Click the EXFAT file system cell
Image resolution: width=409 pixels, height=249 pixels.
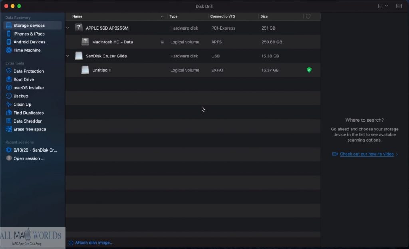[218, 70]
